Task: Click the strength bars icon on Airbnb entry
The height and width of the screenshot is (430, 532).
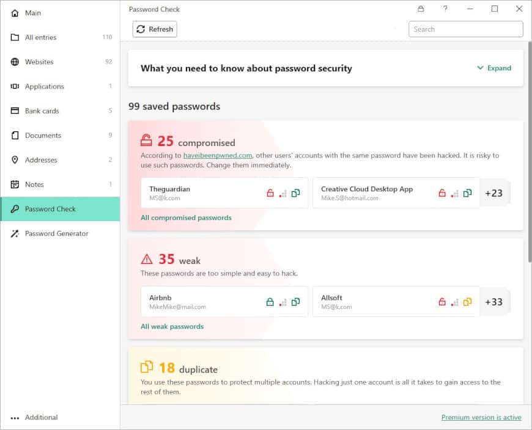Action: (283, 302)
